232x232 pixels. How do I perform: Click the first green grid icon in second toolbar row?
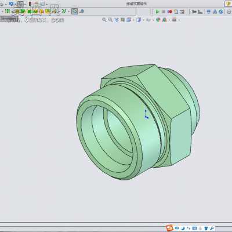[x=8, y=12]
